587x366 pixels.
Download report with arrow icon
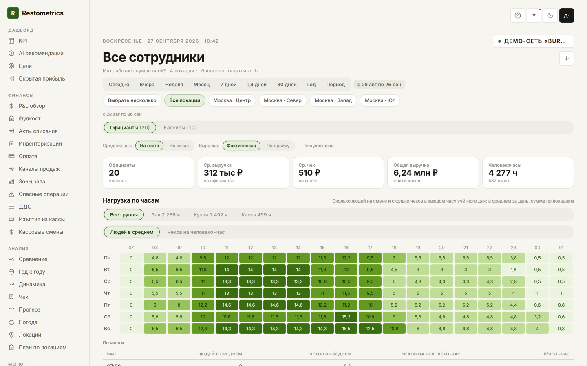(x=567, y=59)
